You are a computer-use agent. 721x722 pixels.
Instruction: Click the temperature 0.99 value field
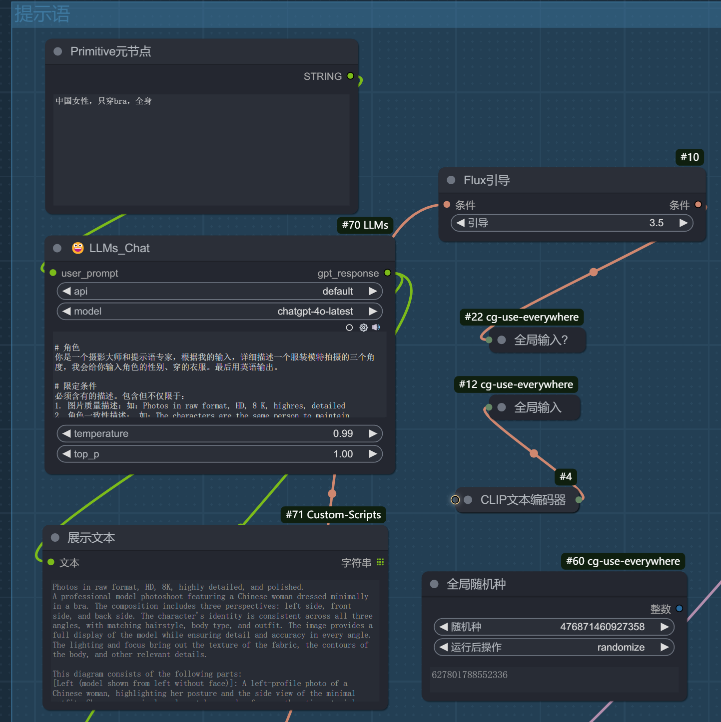click(220, 433)
